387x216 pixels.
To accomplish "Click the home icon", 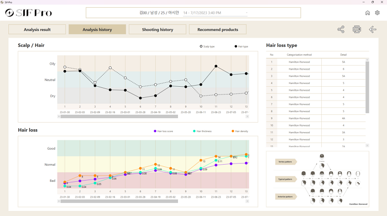I will [368, 13].
